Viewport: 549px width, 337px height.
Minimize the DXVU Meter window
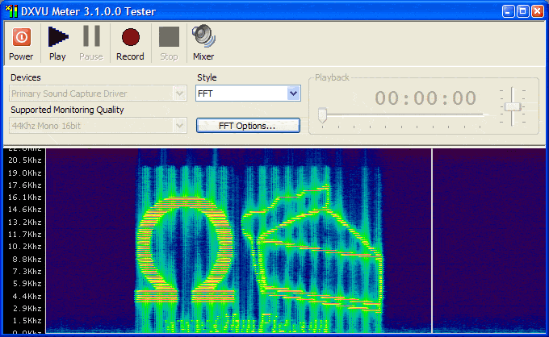point(507,11)
